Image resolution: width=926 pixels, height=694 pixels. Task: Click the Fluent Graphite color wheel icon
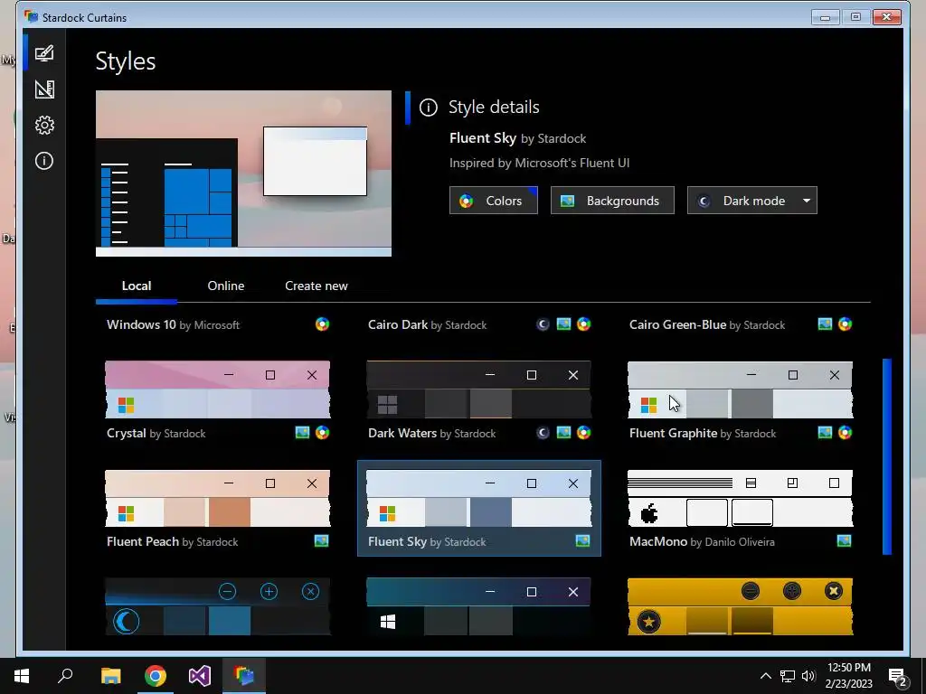(846, 433)
